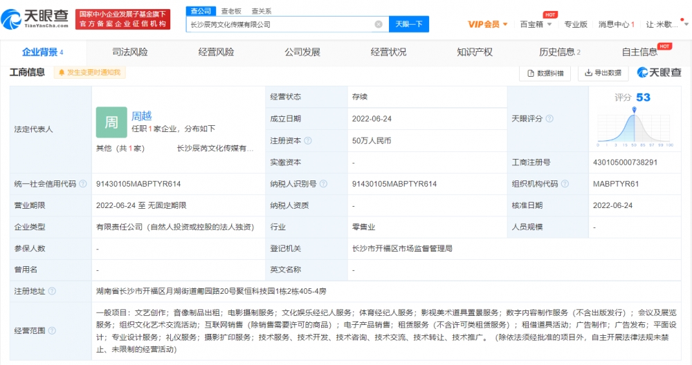Image resolution: width=692 pixels, height=365 pixels.
Task: Expand the user account dropdown arrow
Action: click(x=686, y=24)
